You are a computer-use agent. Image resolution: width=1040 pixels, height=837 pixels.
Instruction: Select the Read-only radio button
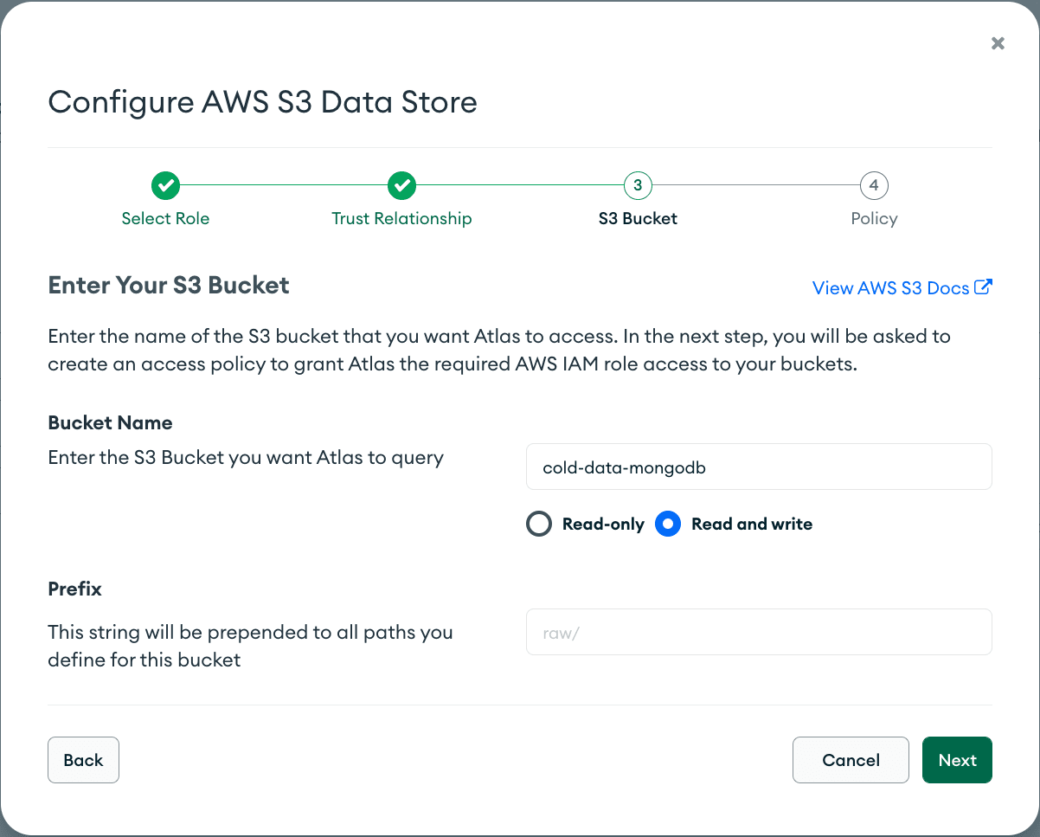539,525
